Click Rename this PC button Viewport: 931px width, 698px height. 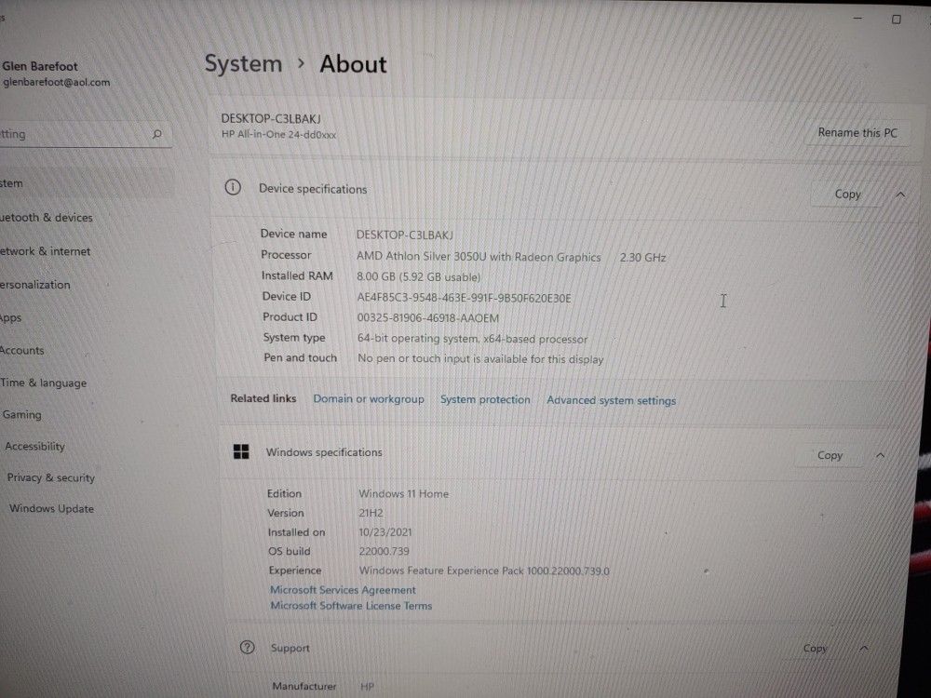pyautogui.click(x=857, y=132)
